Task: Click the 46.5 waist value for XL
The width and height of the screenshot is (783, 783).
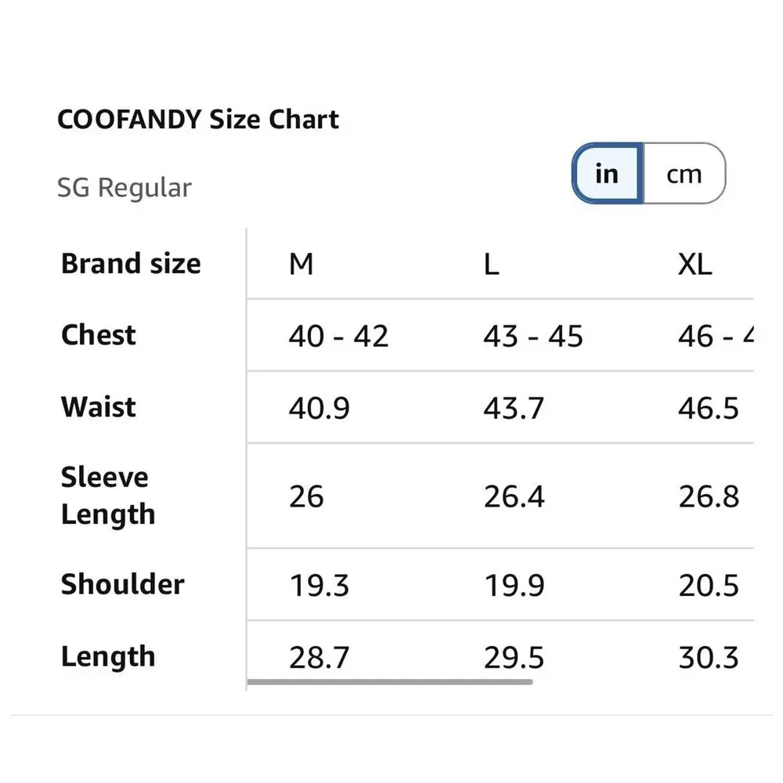Action: 709,408
